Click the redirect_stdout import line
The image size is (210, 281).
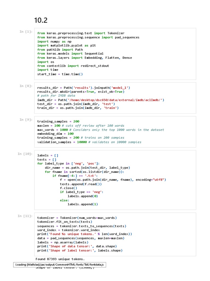point(73,66)
